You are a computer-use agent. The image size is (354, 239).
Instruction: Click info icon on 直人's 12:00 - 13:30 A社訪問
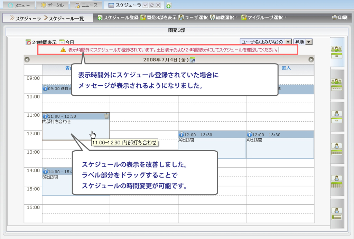(x=250, y=135)
